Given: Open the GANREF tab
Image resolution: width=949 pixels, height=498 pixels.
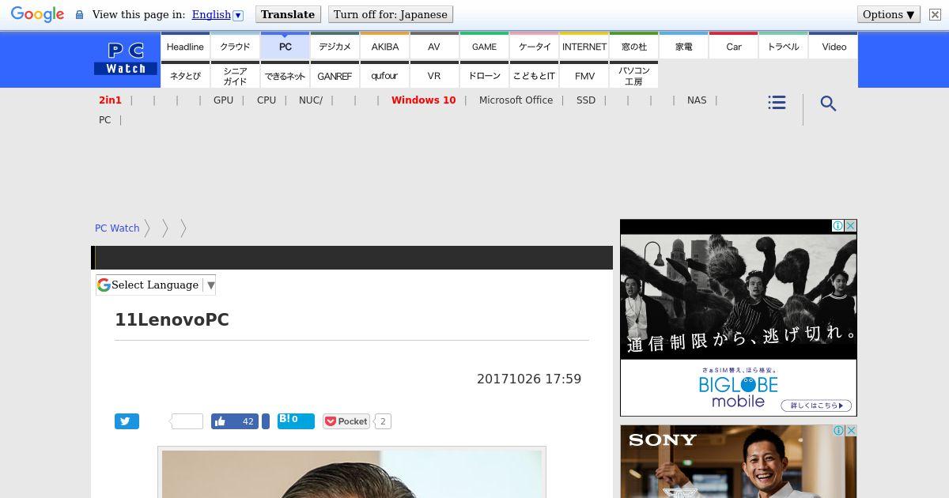Looking at the screenshot, I should (335, 75).
